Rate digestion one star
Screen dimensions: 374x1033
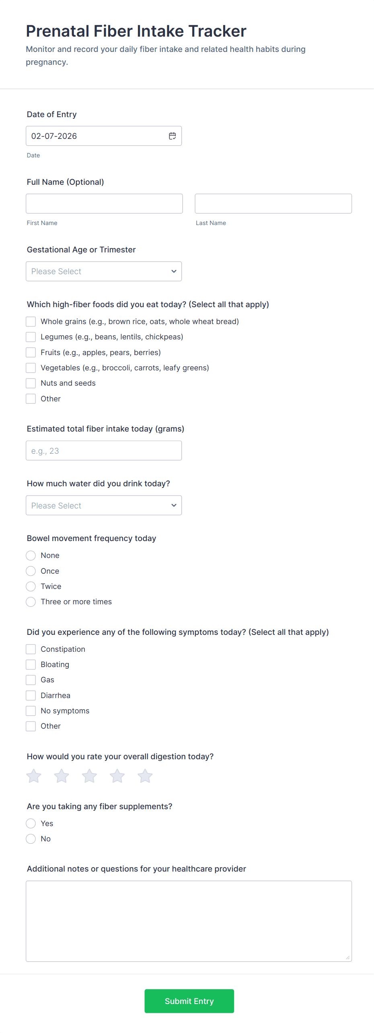(34, 776)
